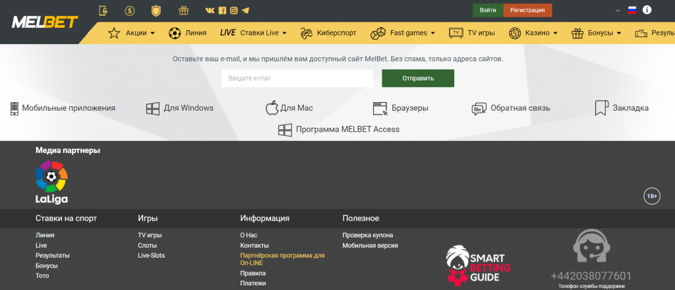The image size is (675, 290).
Task: Open the LaLiga media partner logo
Action: pos(51,182)
